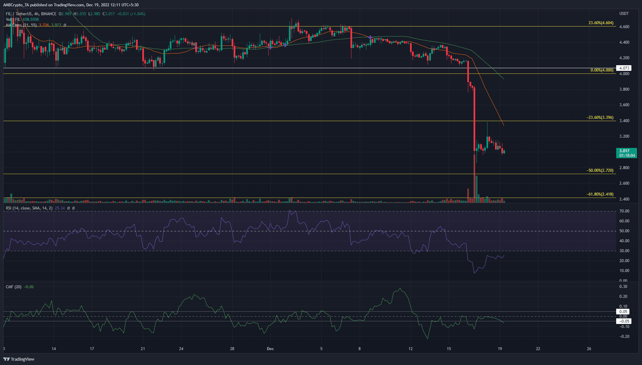The width and height of the screenshot is (642, 365).
Task: Click the 4.600 price scale value
Action: tap(624, 27)
